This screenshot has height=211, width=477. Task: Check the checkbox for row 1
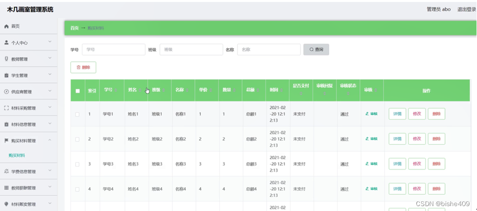click(x=78, y=114)
